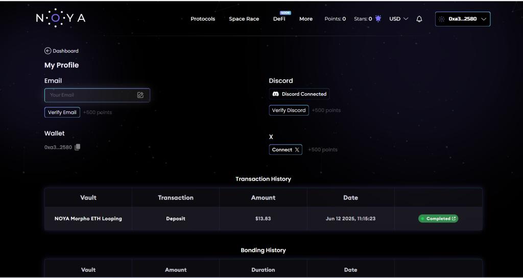523x278 pixels.
Task: Click the Bonding History heading
Action: coord(263,250)
